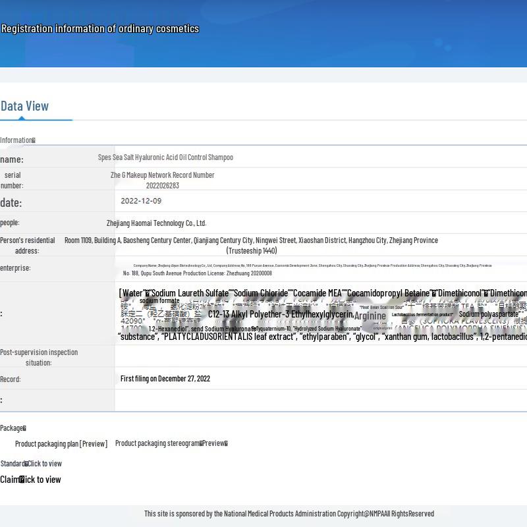Click the Post-supervision inspection situation label

(39, 357)
